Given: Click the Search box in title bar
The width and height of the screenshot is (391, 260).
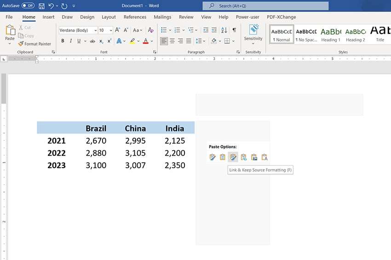Looking at the screenshot, I should (x=265, y=6).
